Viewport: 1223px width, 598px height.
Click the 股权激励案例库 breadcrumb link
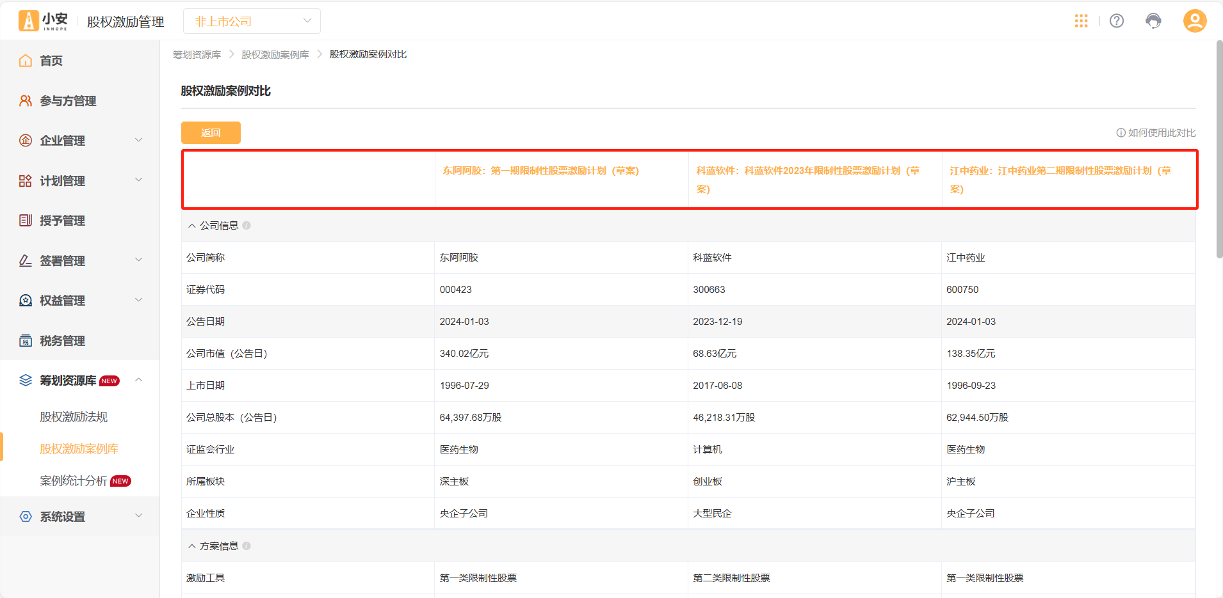(x=275, y=55)
